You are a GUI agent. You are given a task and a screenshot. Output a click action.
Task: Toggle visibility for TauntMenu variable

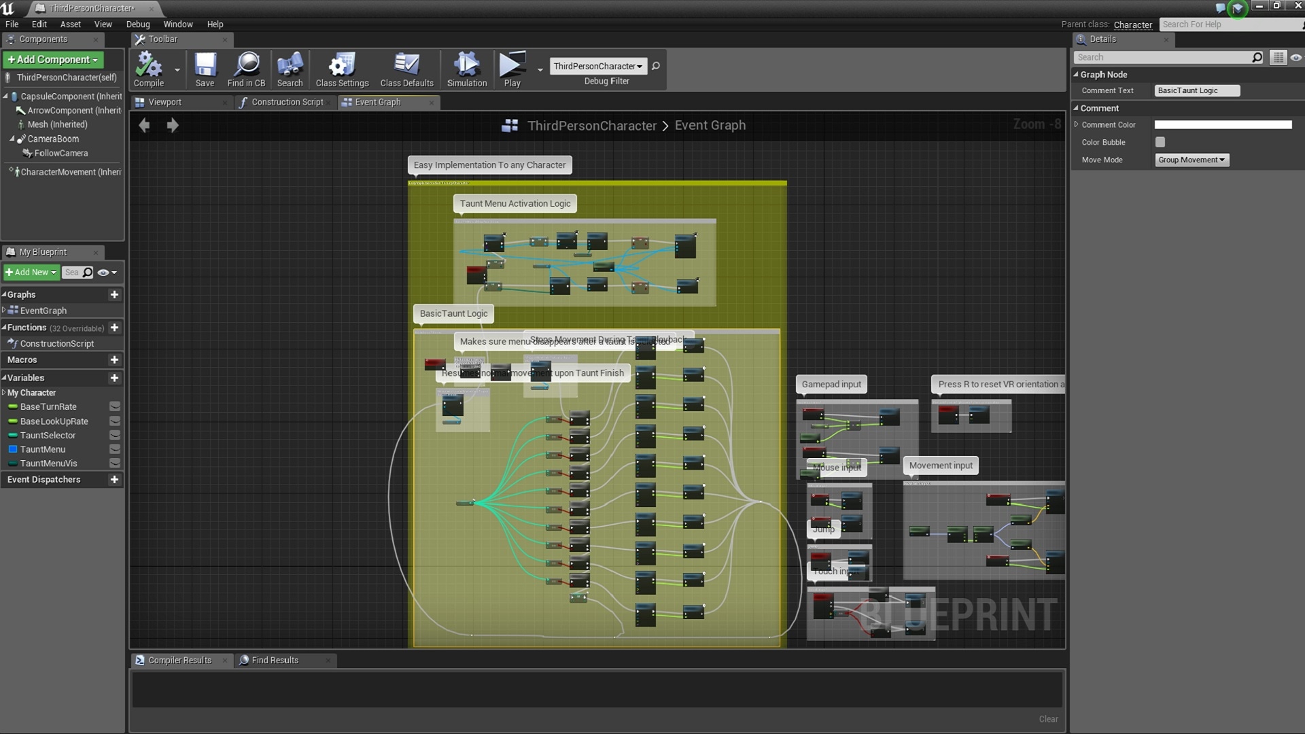(115, 449)
